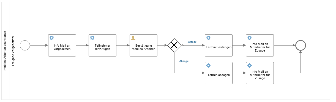Click the Absage flow label
The width and height of the screenshot is (336, 102).
tap(184, 61)
